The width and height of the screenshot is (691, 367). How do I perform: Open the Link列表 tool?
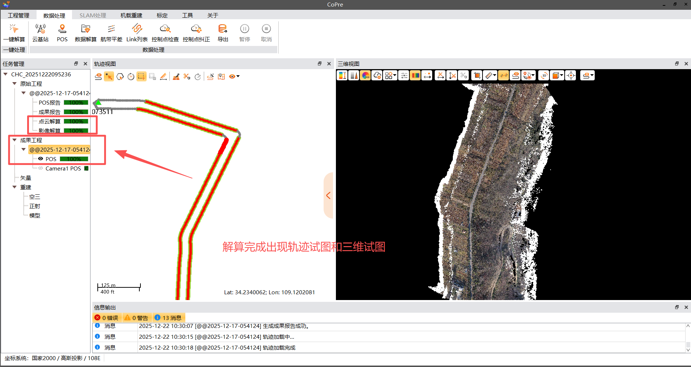pos(137,33)
